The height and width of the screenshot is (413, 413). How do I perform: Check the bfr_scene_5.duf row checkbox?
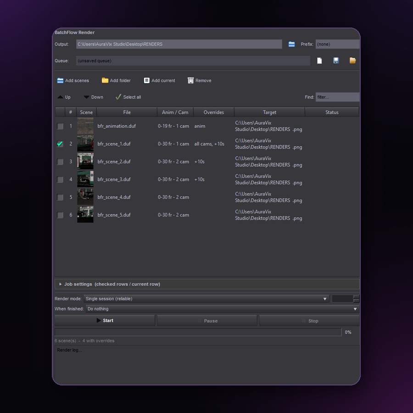(60, 215)
